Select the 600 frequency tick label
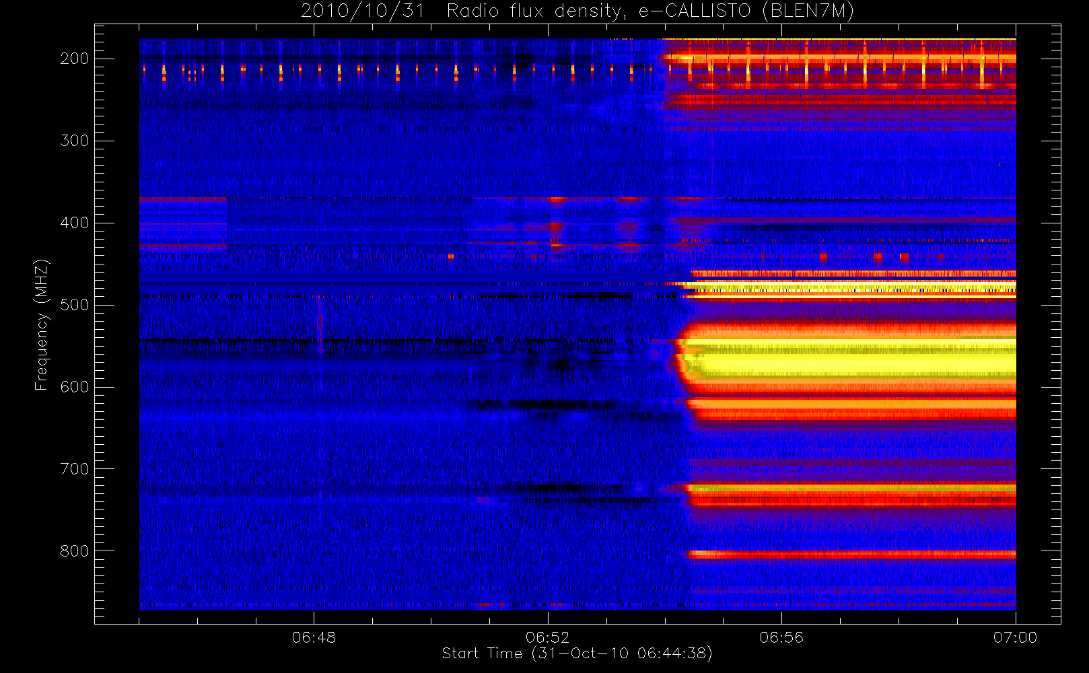 click(75, 387)
